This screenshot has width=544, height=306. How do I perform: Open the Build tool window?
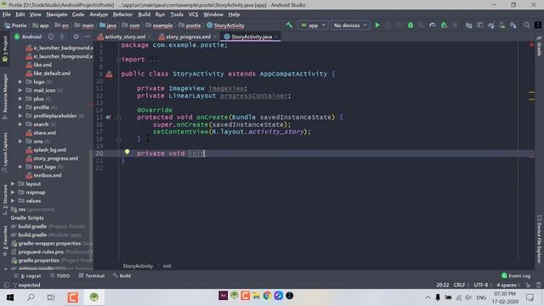click(122, 275)
